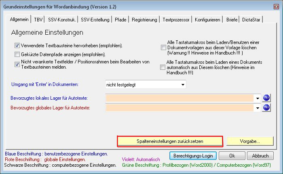Enable 'Gekürzte Datenpfade anzeigen' checkbox
The image size is (283, 174).
point(17,54)
